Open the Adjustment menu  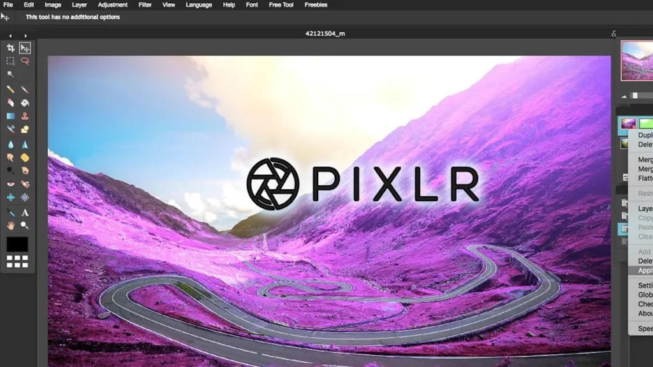pos(113,4)
